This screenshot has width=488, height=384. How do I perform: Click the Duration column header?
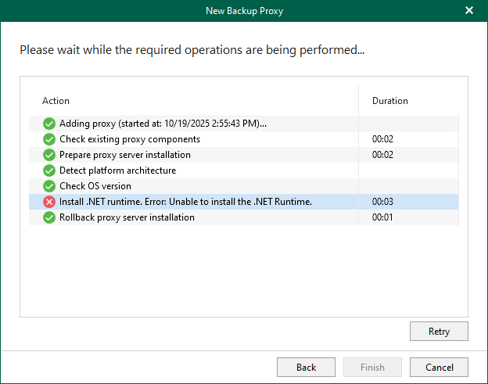(389, 101)
